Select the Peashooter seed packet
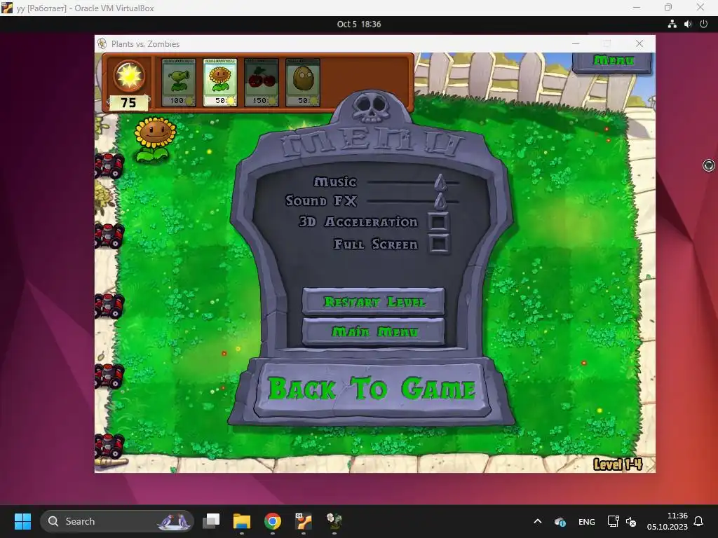718x538 pixels. (179, 83)
